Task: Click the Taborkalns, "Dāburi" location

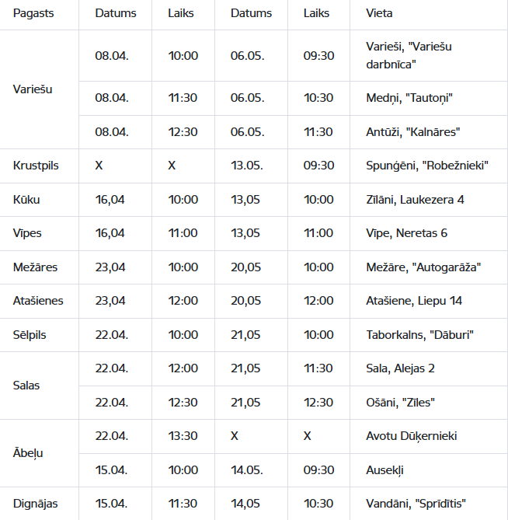Action: click(x=419, y=335)
